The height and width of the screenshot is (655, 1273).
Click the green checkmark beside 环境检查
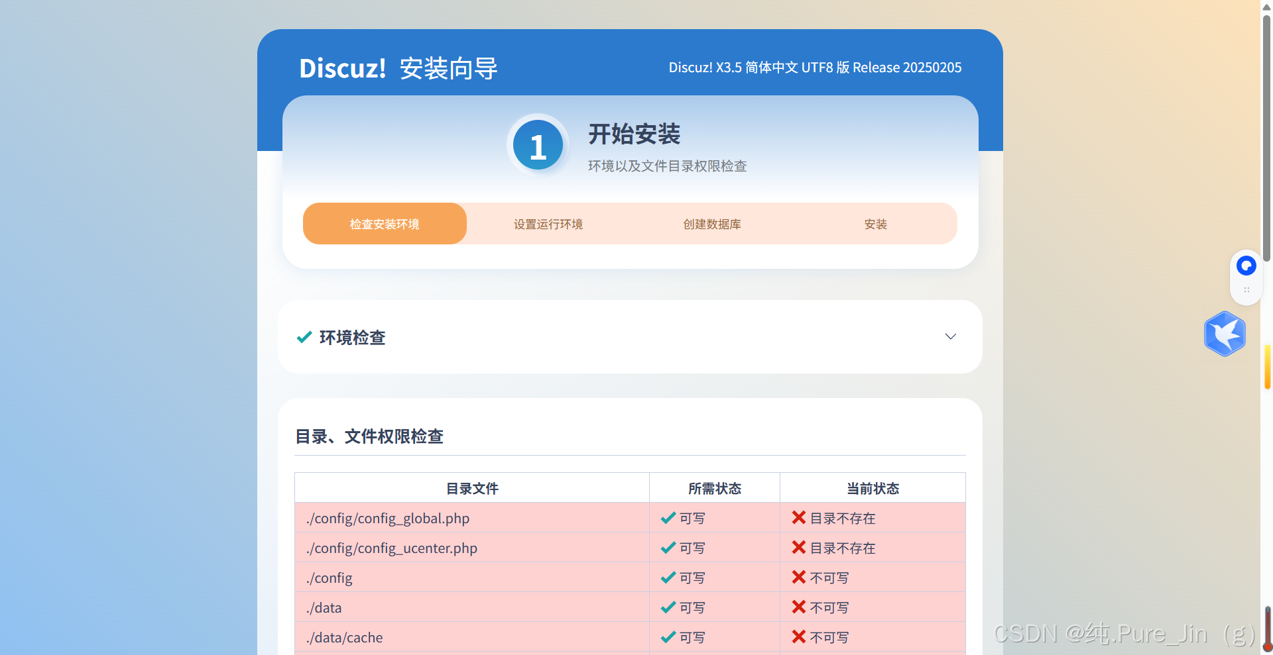coord(304,337)
